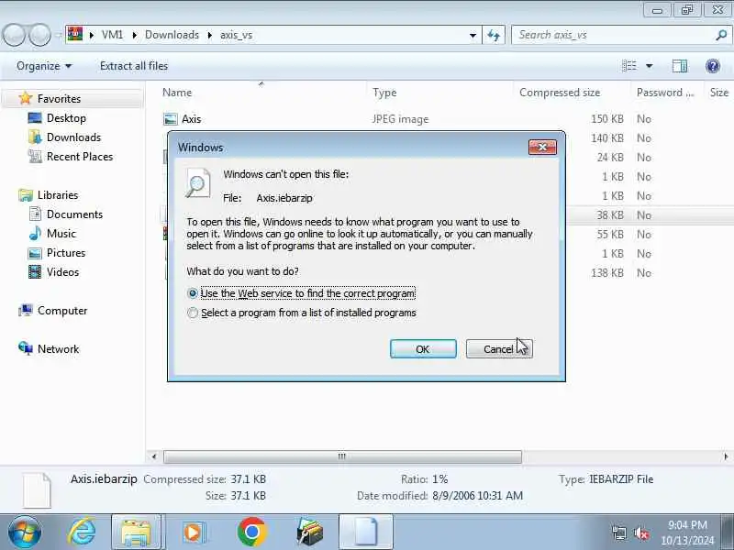Open Recent Places in Favorites
Viewport: 734px width, 550px height.
pos(80,156)
